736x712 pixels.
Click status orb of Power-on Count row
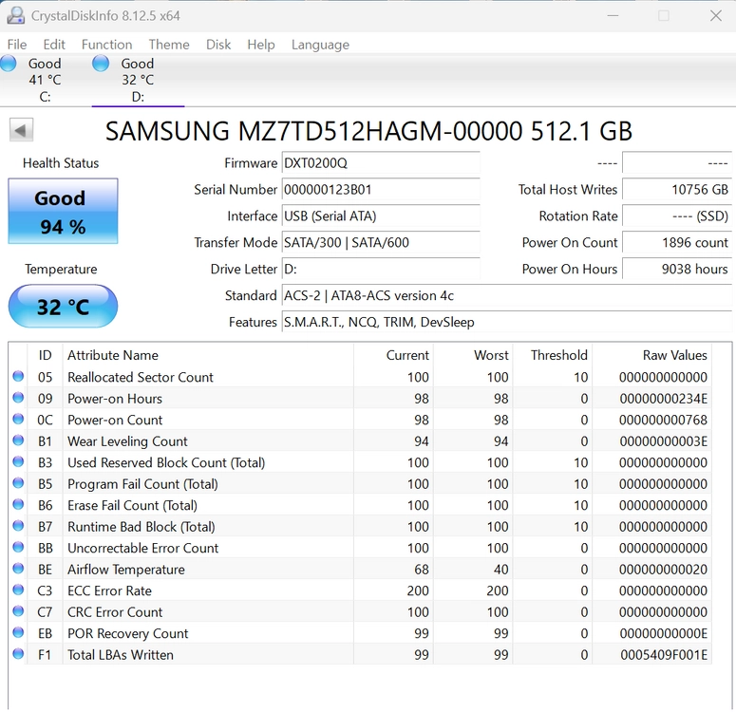tap(18, 419)
